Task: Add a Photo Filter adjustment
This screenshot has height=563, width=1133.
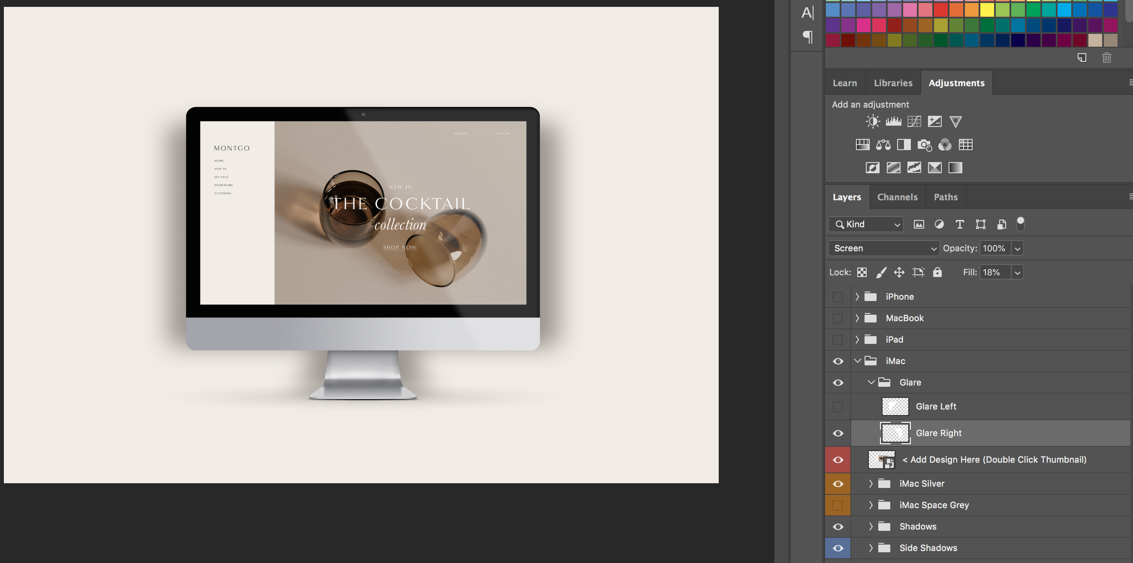Action: [x=924, y=145]
